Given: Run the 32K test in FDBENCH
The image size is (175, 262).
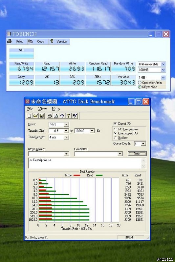Looking at the screenshot, I should (73, 80).
